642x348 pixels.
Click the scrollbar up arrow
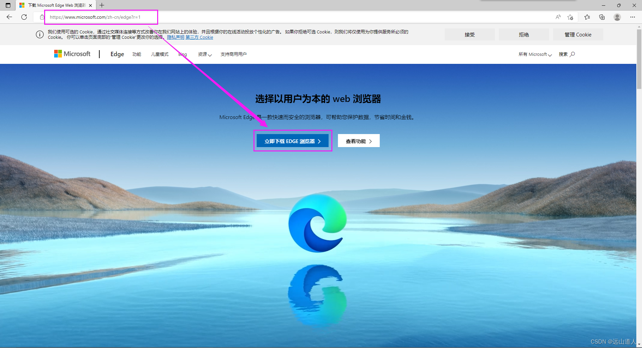(639, 26)
